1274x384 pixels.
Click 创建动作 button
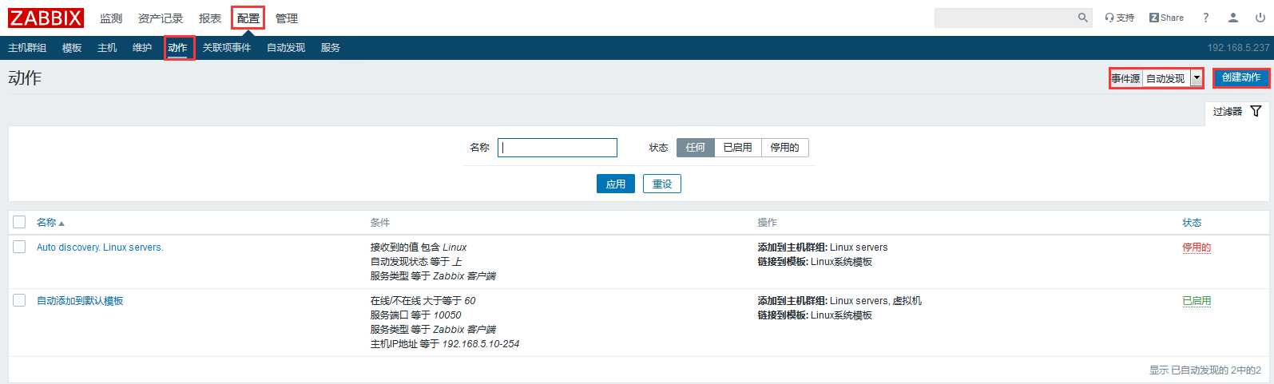[x=1241, y=77]
